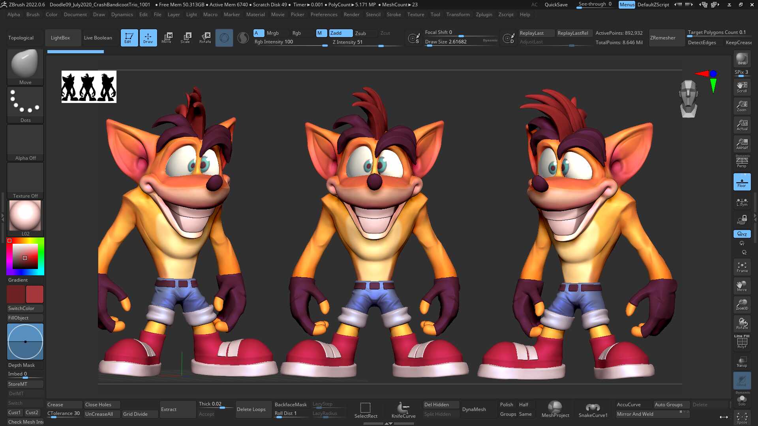Expand the left tray divider arrow
The width and height of the screenshot is (758, 426).
3,217
